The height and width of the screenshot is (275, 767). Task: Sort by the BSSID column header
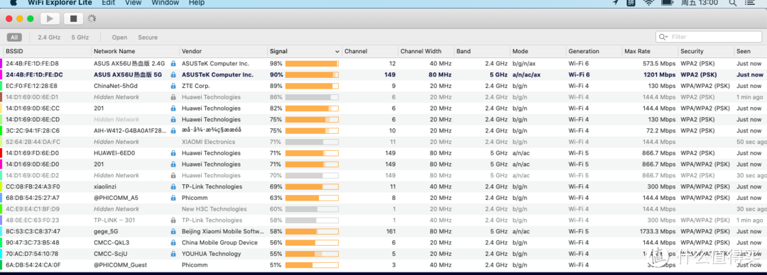point(47,51)
